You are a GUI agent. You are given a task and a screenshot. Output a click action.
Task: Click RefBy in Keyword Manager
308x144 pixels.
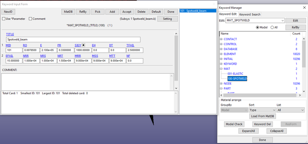[295, 27]
